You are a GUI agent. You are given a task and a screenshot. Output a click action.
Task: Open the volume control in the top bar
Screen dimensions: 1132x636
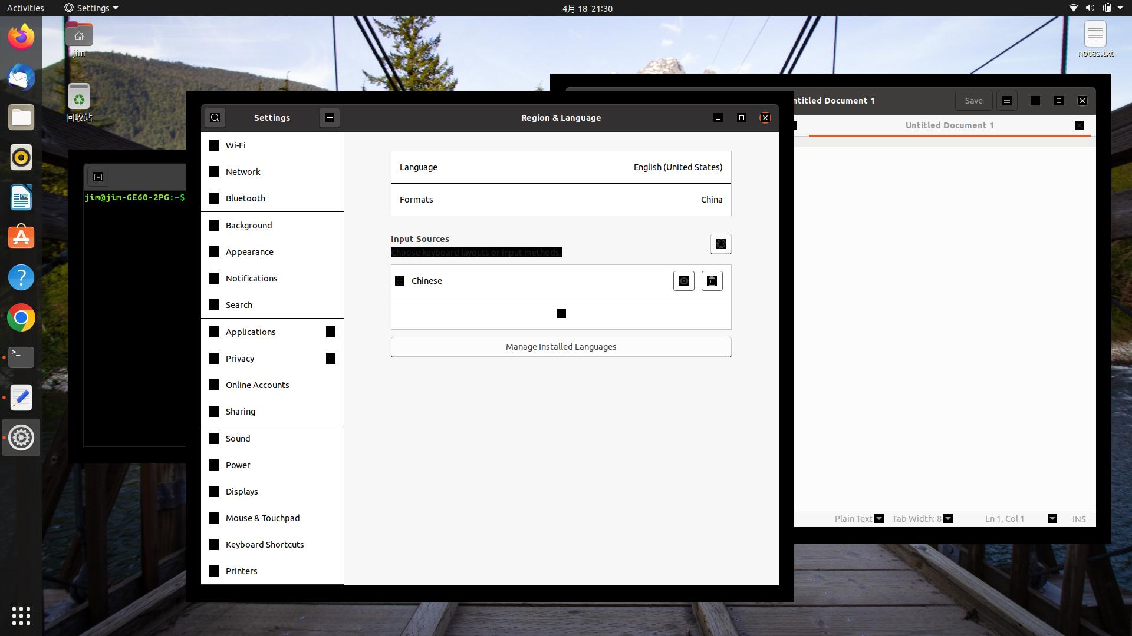click(x=1088, y=8)
